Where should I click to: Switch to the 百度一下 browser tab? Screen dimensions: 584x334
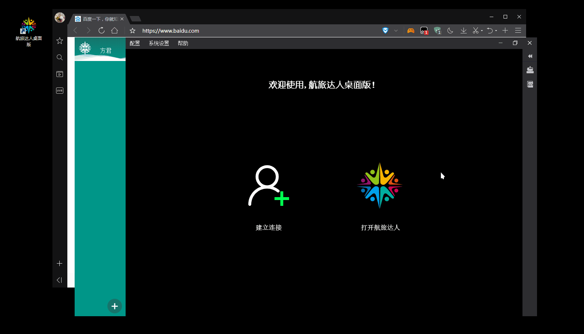99,19
